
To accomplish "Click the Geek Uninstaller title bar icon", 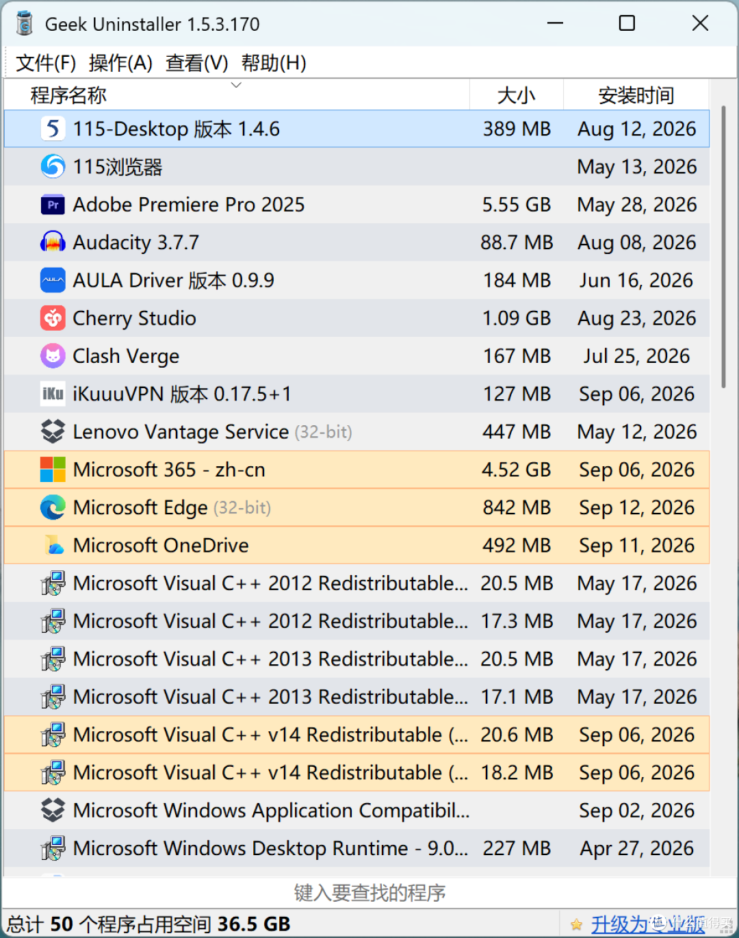I will pos(25,23).
